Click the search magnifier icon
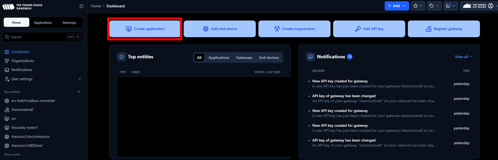Screen dimensions: 498x160 pos(7,37)
